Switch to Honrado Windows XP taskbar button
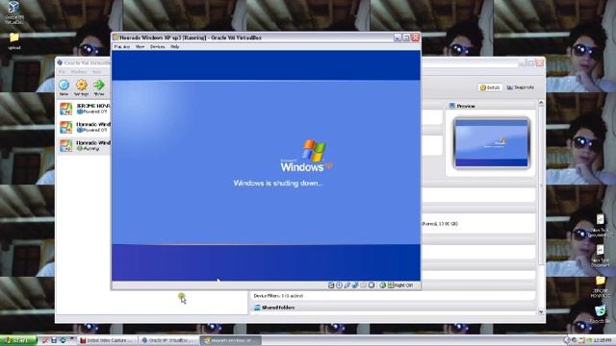Image resolution: width=616 pixels, height=346 pixels. (231, 340)
